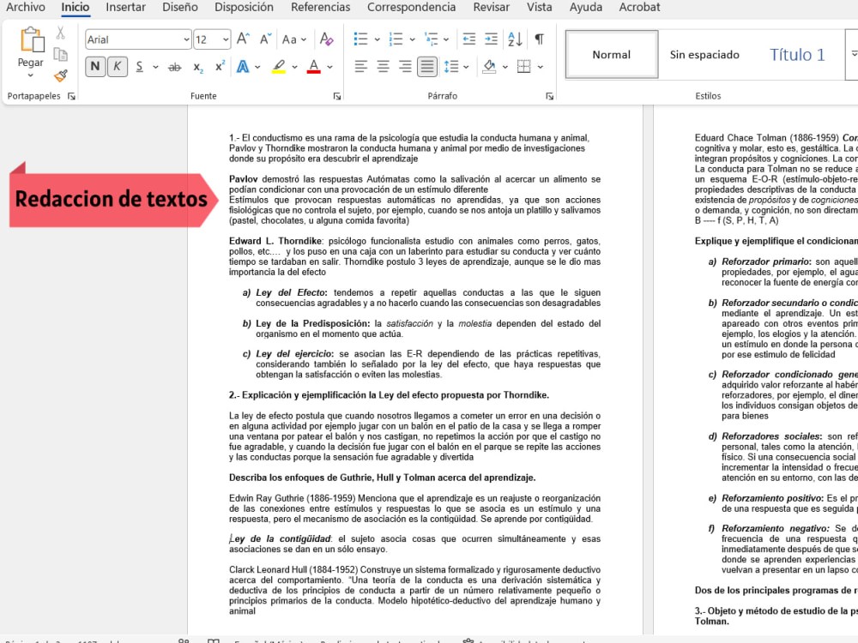Click the Copy icon
Image resolution: width=858 pixels, height=643 pixels.
(x=60, y=54)
